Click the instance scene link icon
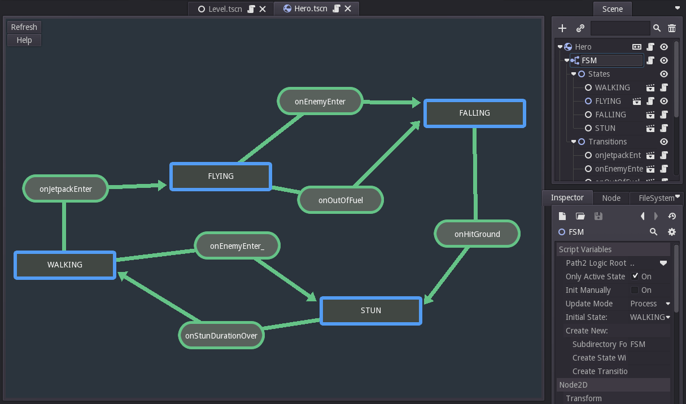This screenshot has height=404, width=686. coord(580,28)
